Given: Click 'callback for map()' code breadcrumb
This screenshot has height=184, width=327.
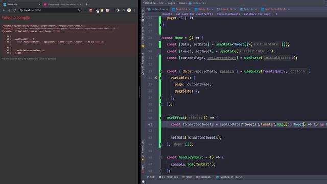Looking at the screenshot, I should tap(258, 14).
